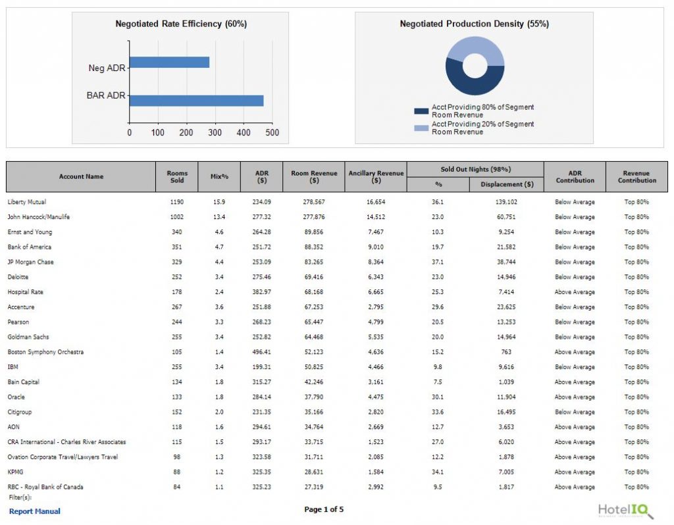This screenshot has width=674, height=525.
Task: Select the Ernst and Young account
Action: point(30,232)
